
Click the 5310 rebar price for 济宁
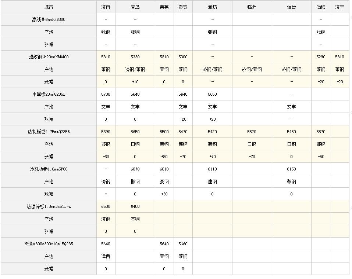(339, 57)
